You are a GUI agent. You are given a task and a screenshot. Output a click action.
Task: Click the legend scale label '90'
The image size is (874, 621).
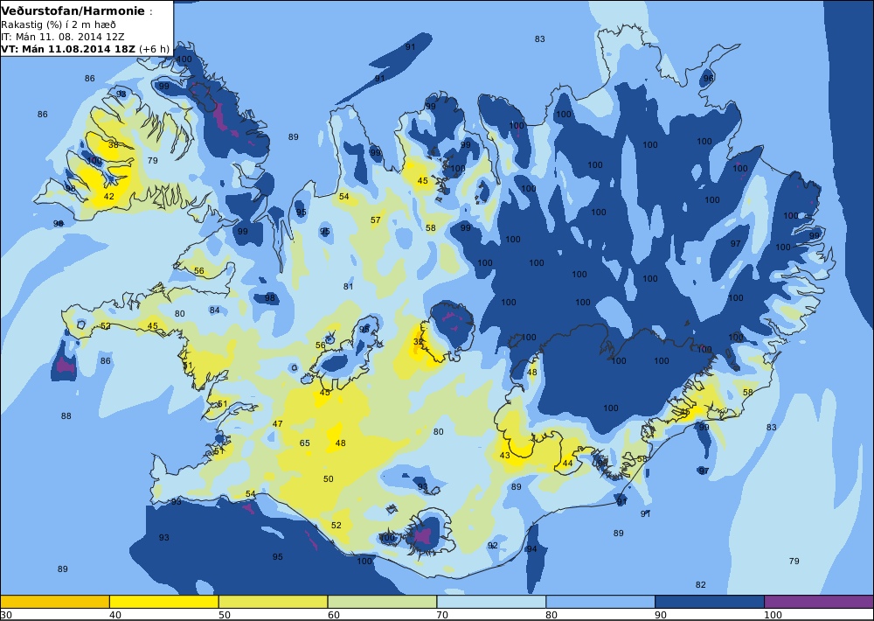pyautogui.click(x=661, y=615)
